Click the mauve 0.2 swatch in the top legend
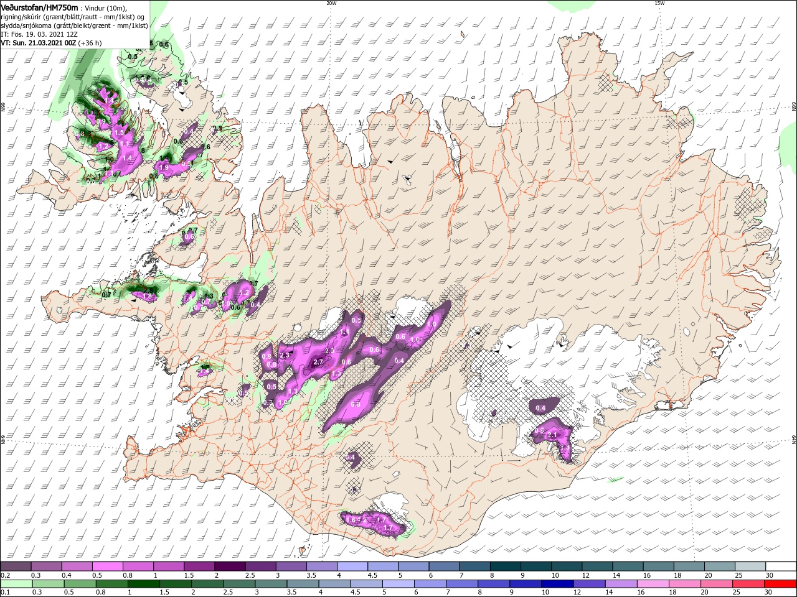This screenshot has height=597, width=797. click(16, 567)
